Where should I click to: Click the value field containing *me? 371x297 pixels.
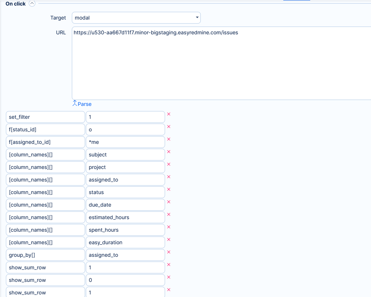pos(125,142)
